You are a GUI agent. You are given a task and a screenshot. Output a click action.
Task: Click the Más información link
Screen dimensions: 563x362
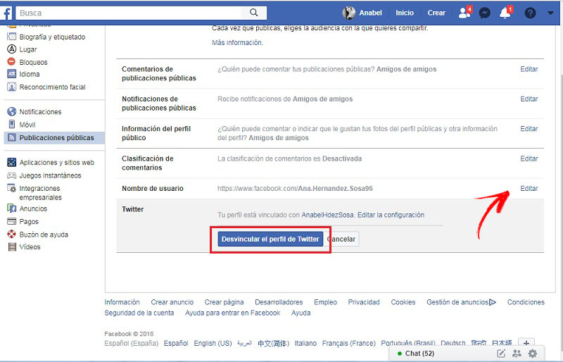[x=237, y=42]
